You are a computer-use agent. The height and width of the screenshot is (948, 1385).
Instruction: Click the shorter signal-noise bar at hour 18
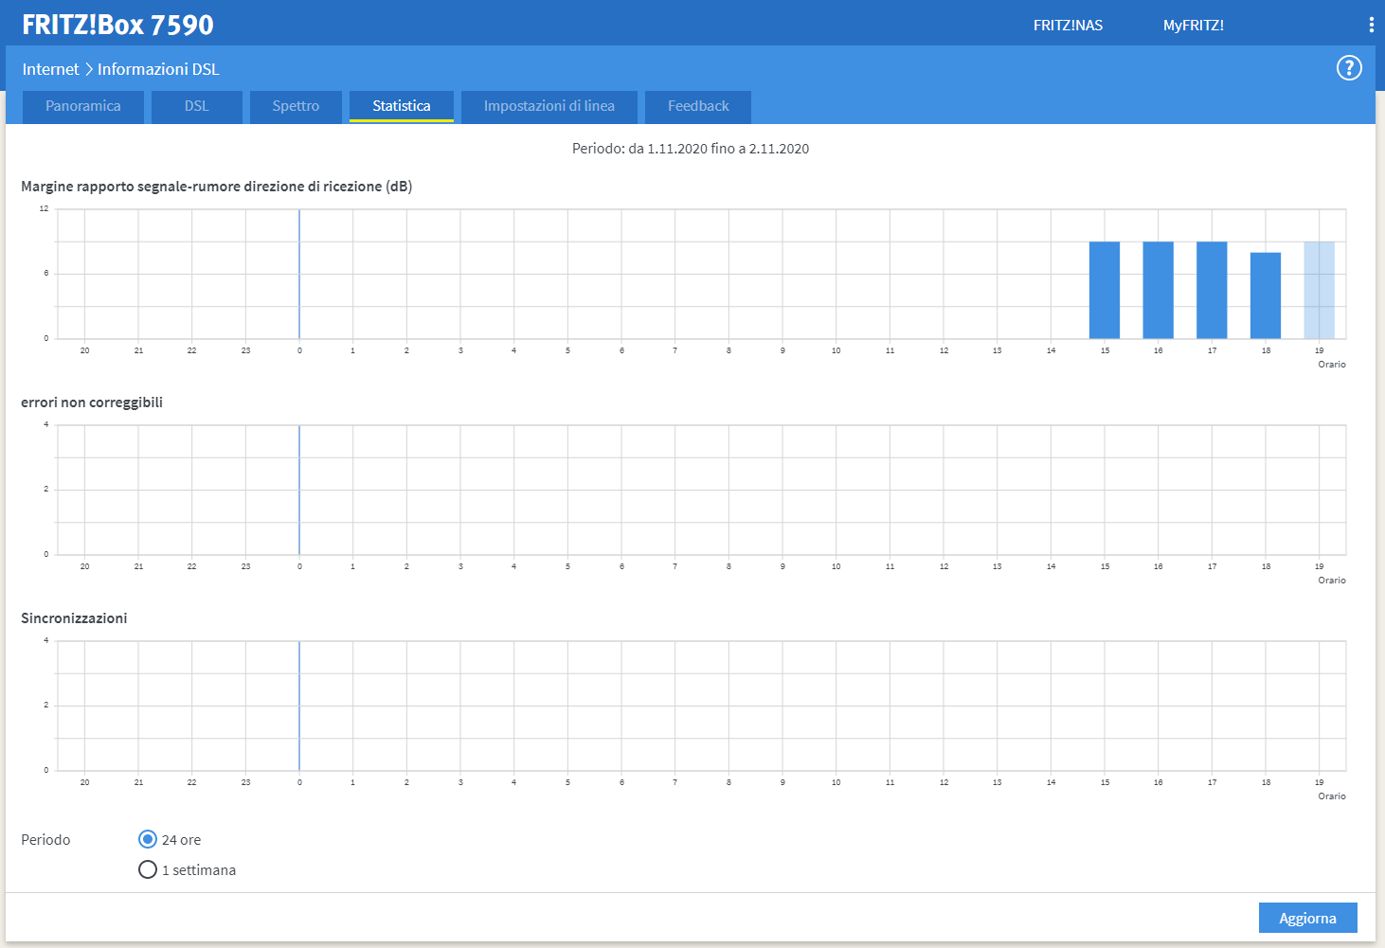1266,295
